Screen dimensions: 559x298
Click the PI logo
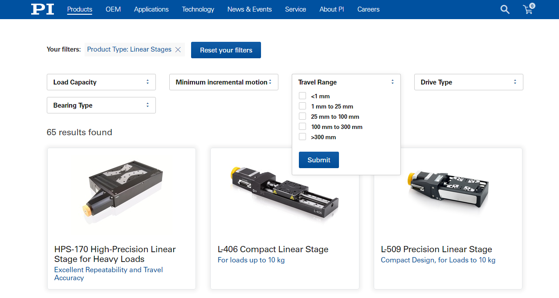42,9
